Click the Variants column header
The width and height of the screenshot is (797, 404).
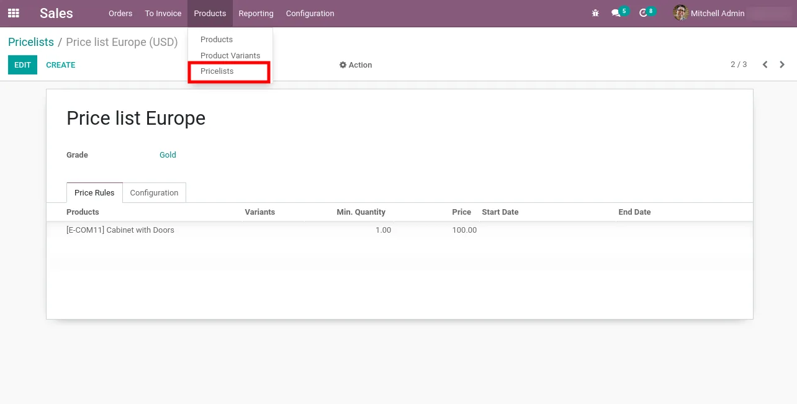(259, 212)
